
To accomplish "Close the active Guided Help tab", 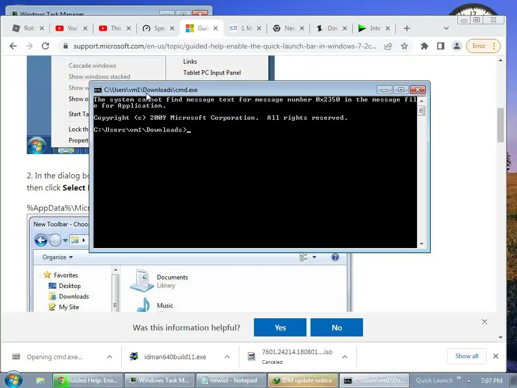I will pyautogui.click(x=216, y=28).
